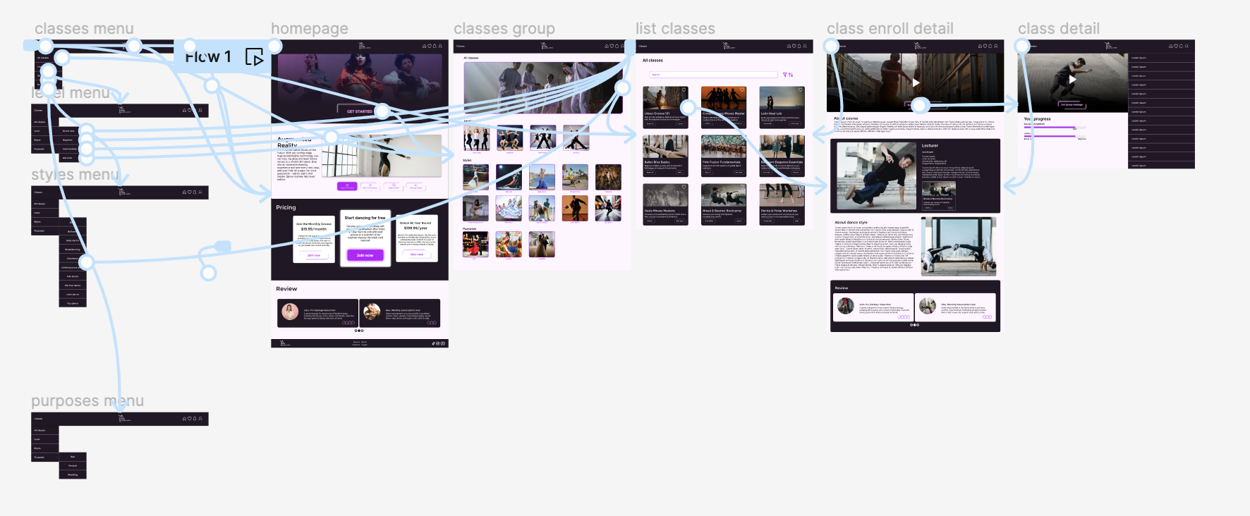Click carousel dots under enroll detail reviews

click(x=915, y=325)
